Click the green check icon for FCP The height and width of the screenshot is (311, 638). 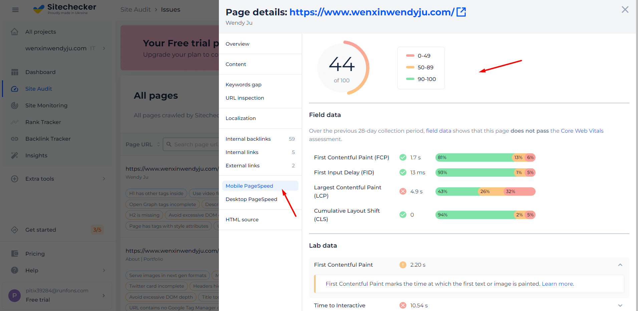click(x=403, y=157)
